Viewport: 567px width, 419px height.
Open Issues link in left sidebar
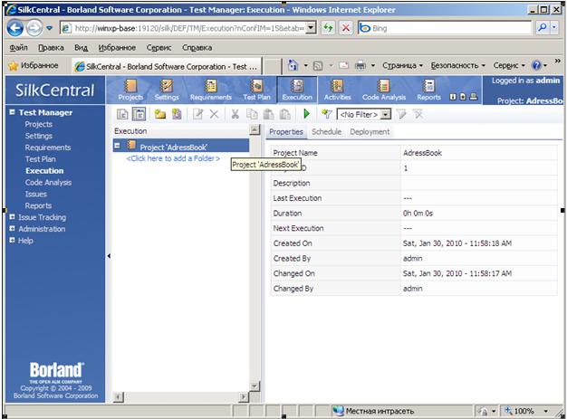click(36, 194)
